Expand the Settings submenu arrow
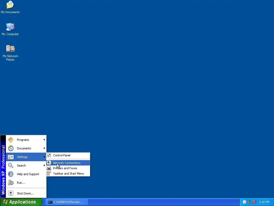The width and height of the screenshot is (274, 206). coord(44,157)
